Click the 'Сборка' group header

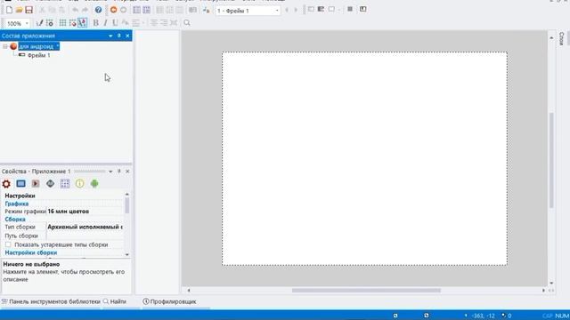pyautogui.click(x=15, y=220)
